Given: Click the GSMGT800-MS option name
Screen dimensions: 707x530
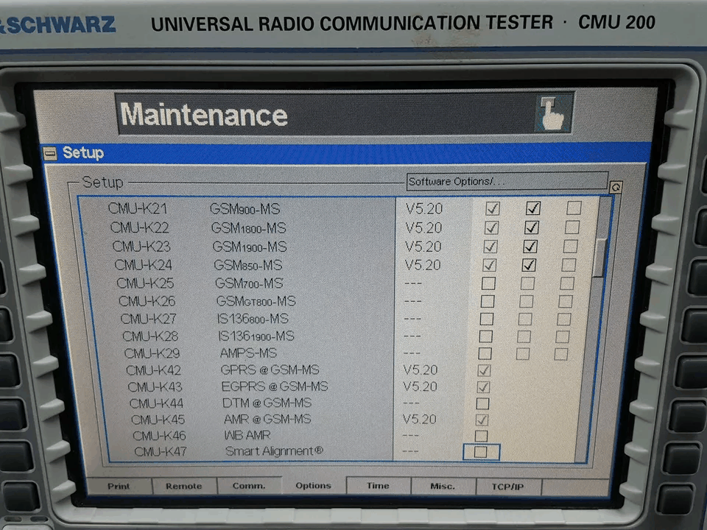Looking at the screenshot, I should 256,301.
